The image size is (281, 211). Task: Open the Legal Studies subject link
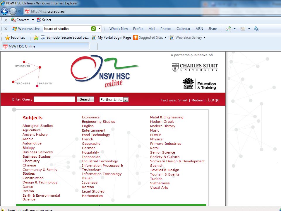click(93, 191)
